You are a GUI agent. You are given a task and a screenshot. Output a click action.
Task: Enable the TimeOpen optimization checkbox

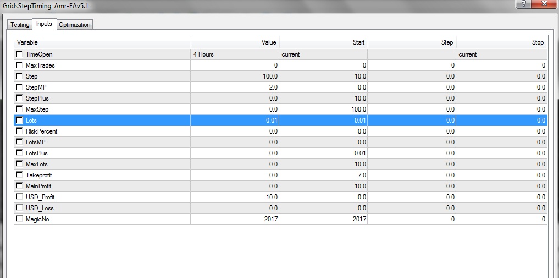click(20, 54)
